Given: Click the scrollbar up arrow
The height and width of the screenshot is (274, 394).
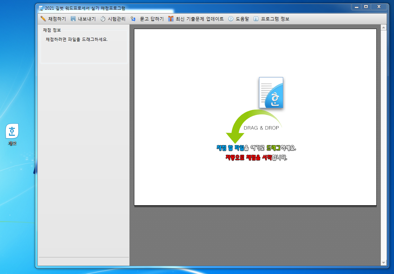Looking at the screenshot, I should coord(383,27).
